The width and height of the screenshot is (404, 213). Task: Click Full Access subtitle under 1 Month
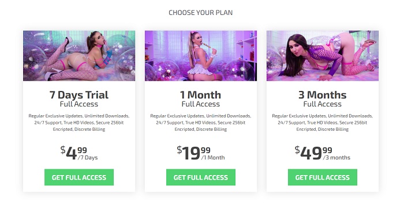point(201,104)
